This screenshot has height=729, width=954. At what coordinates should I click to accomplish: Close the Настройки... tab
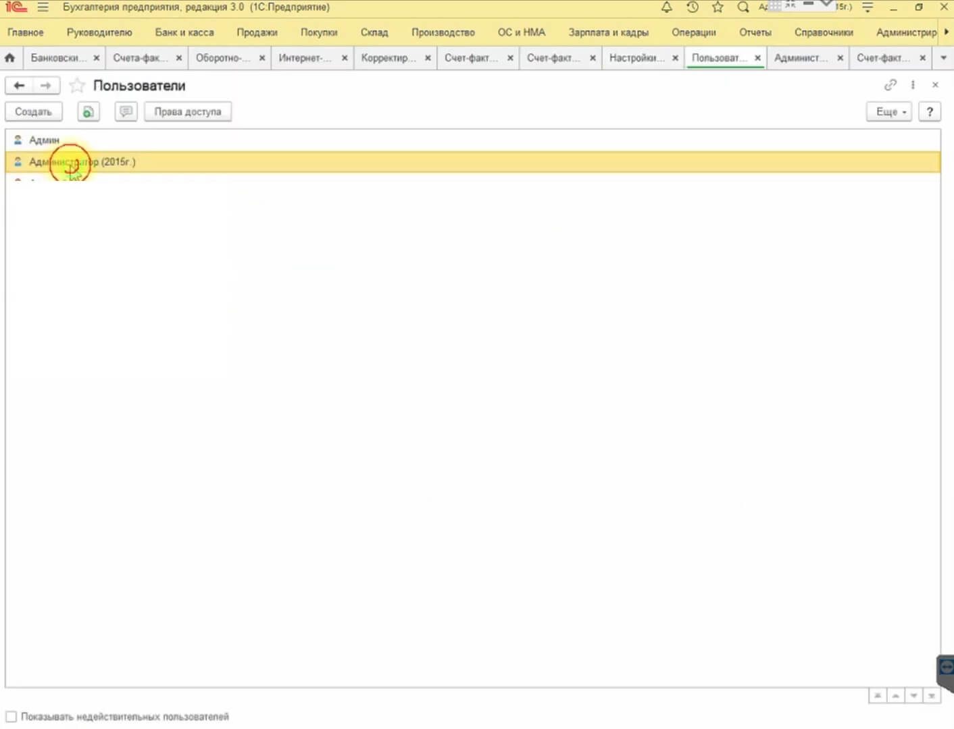point(675,58)
